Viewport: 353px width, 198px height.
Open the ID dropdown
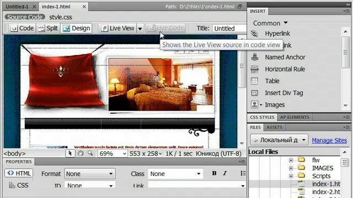tap(90, 185)
